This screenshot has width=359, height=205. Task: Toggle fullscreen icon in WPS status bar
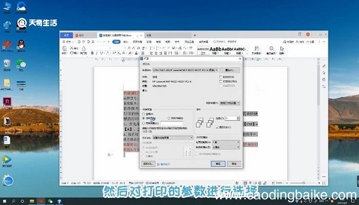point(324,183)
